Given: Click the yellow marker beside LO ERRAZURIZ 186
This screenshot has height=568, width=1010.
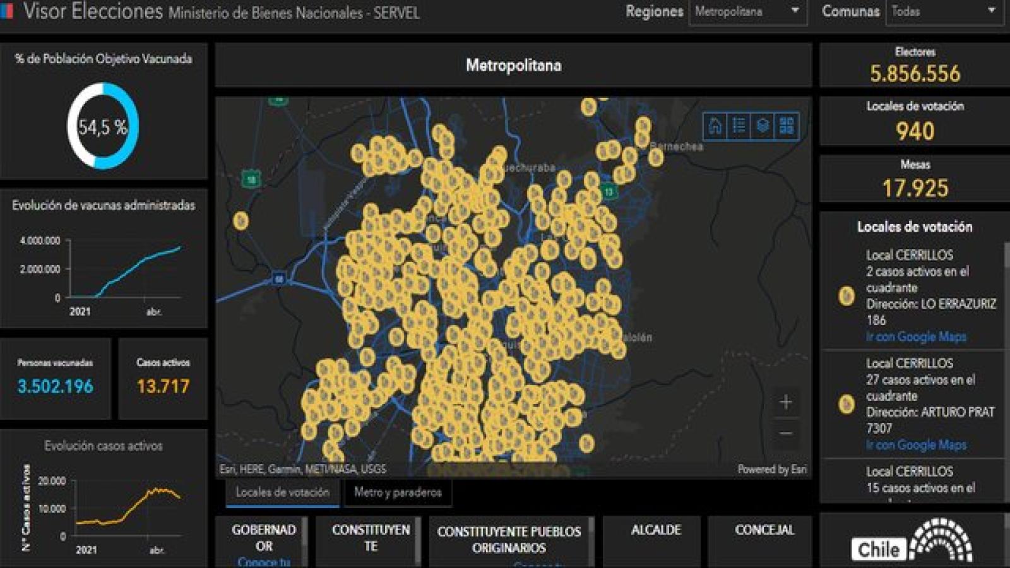Looking at the screenshot, I should tap(847, 296).
